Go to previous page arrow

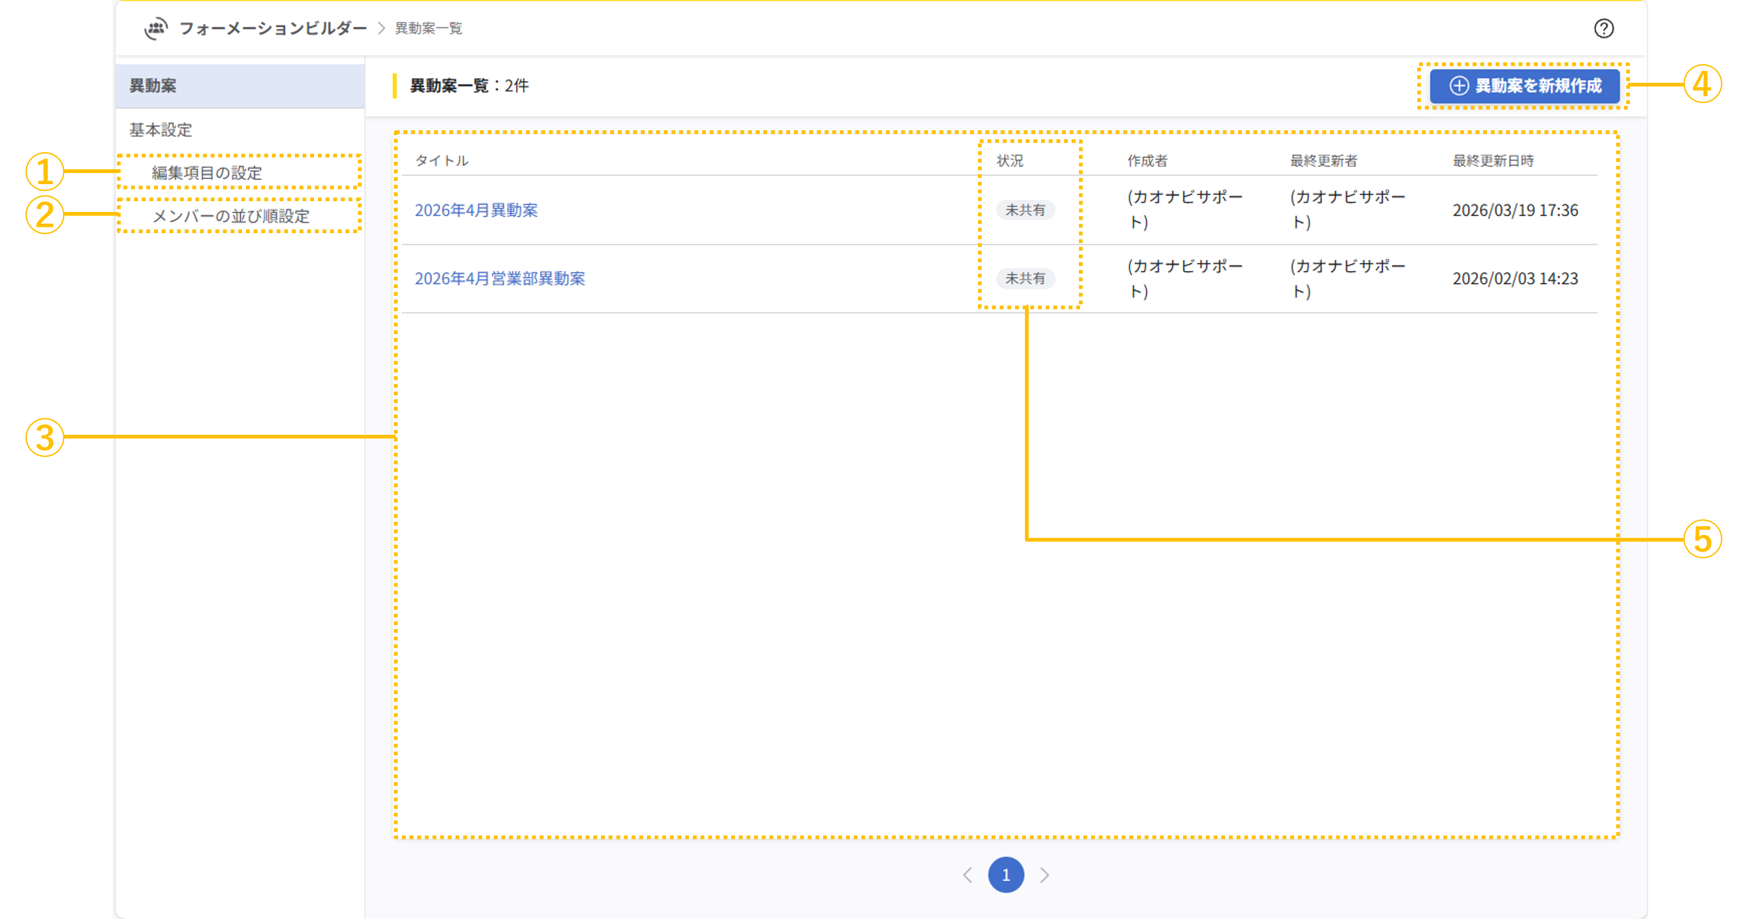[x=968, y=875]
